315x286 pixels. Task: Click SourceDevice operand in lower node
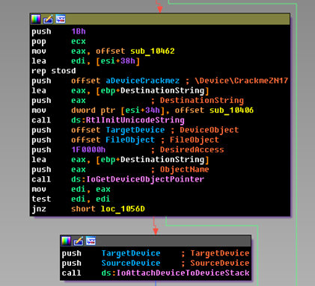131,263
